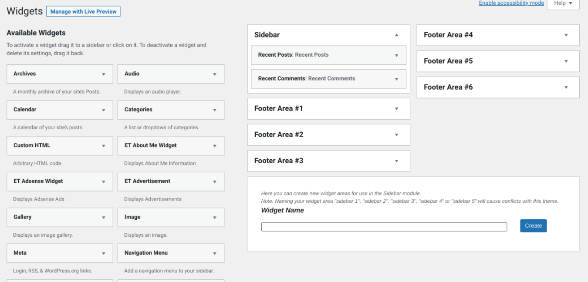Open the Recent Comments widget settings
This screenshot has height=282, width=588.
(396, 79)
